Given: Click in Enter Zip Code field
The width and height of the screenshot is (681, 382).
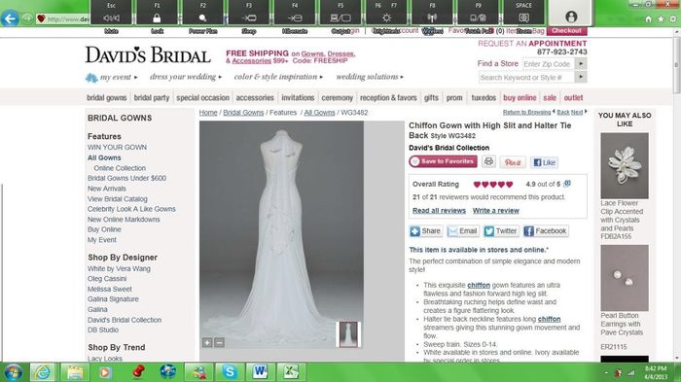Looking at the screenshot, I should (x=548, y=64).
